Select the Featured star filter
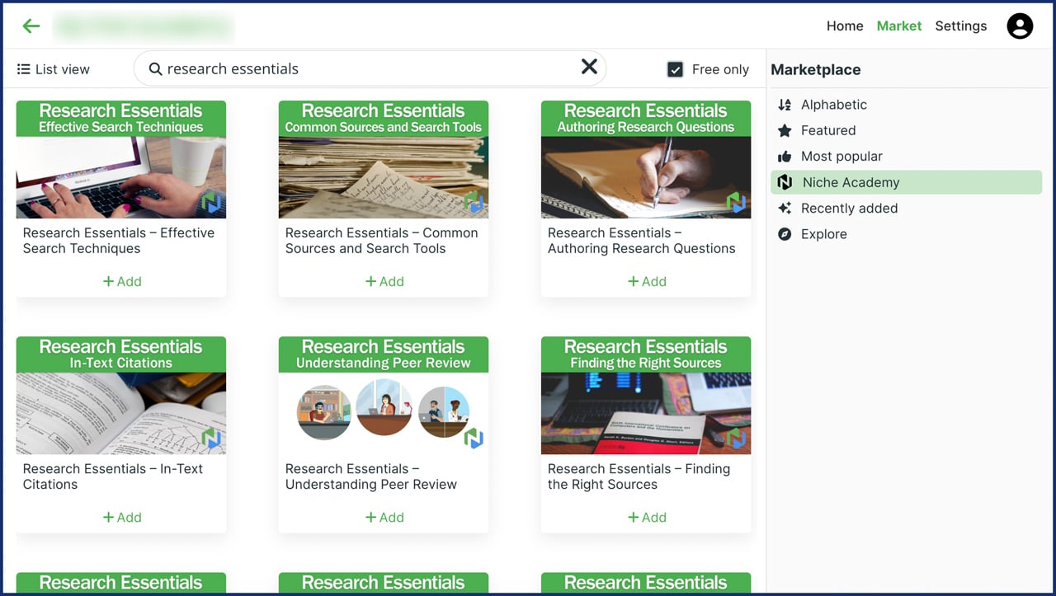Viewport: 1056px width, 596px height. [x=827, y=130]
